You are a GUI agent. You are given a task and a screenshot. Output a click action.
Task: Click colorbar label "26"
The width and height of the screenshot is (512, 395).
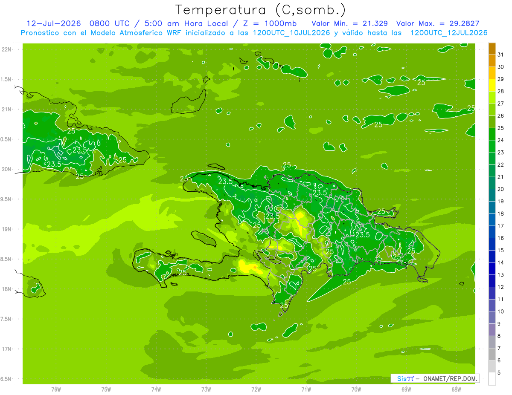click(500, 116)
